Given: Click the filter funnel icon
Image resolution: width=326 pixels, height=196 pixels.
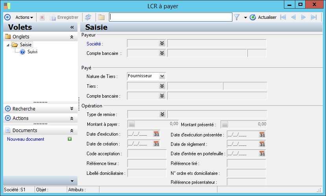Looking at the screenshot, I should (x=237, y=17).
